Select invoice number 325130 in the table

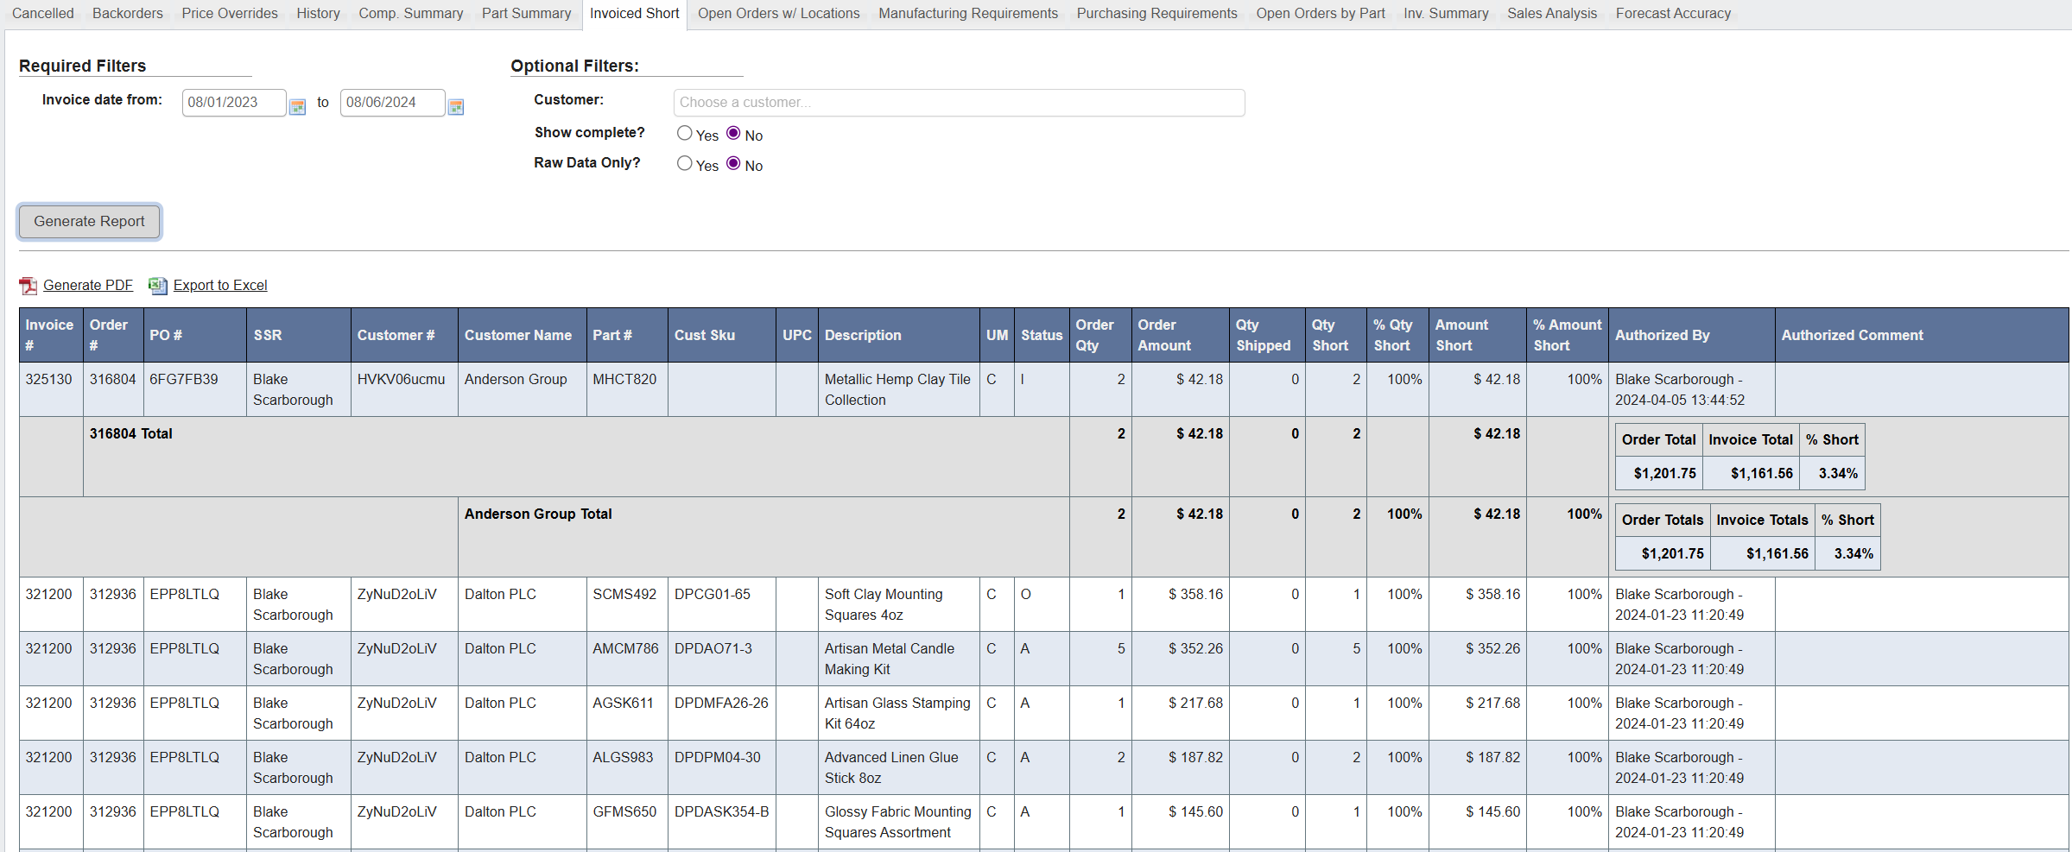48,379
